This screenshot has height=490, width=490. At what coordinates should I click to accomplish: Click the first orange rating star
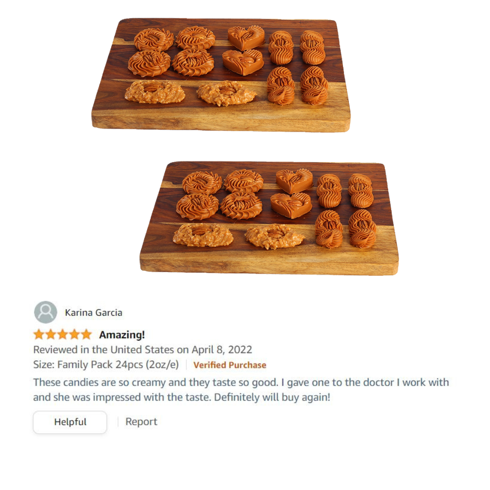pyautogui.click(x=39, y=334)
